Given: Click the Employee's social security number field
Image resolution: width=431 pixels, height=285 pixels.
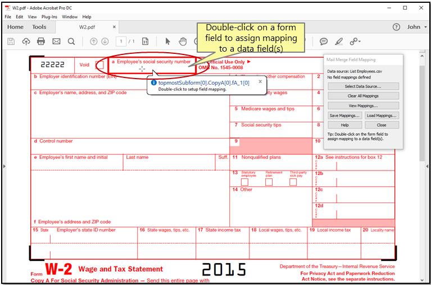Looking at the screenshot, I should (x=152, y=66).
